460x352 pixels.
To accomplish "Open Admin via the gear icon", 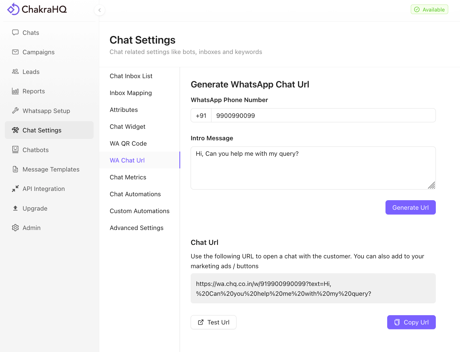I will 15,228.
